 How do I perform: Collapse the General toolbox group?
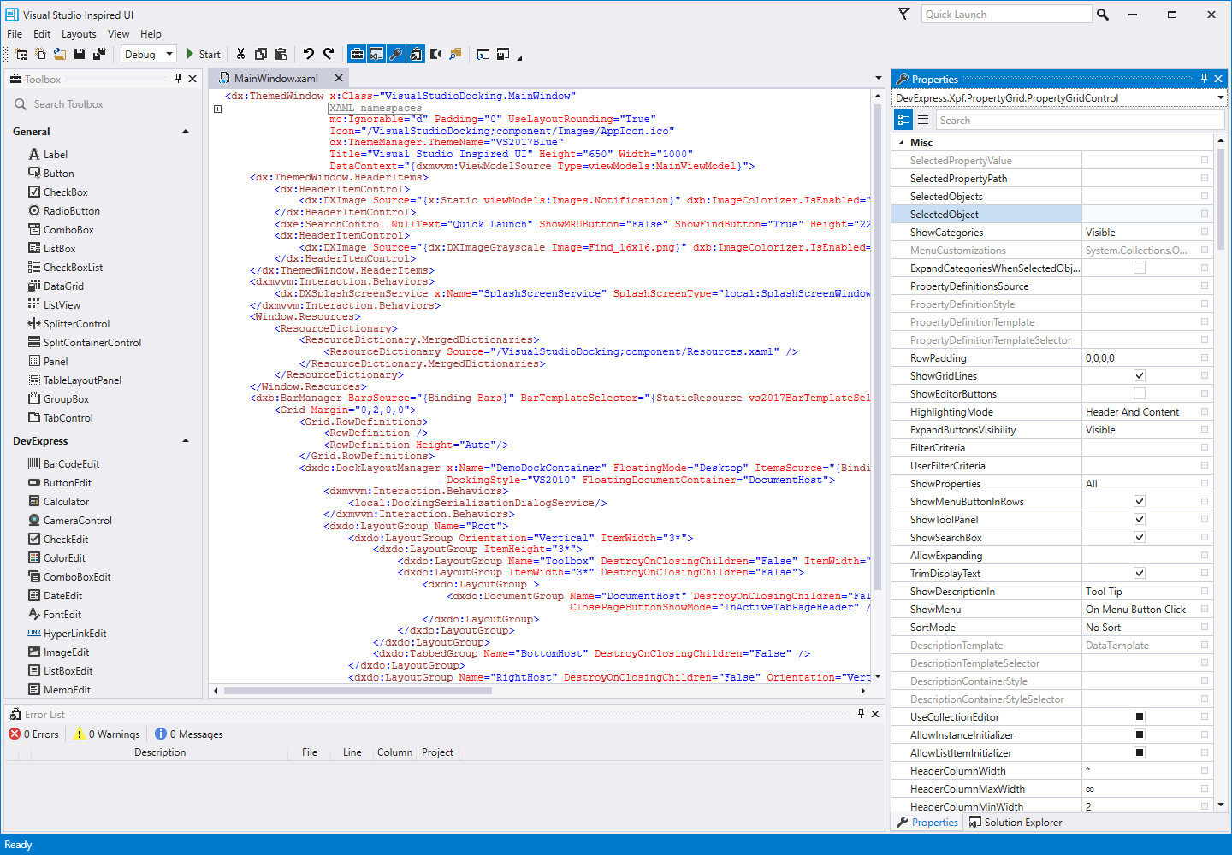[186, 132]
